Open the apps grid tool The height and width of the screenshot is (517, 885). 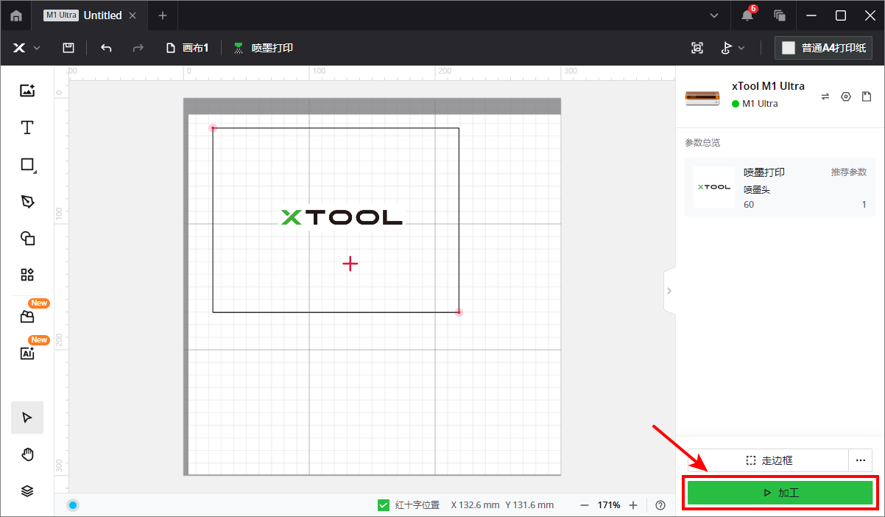[27, 275]
